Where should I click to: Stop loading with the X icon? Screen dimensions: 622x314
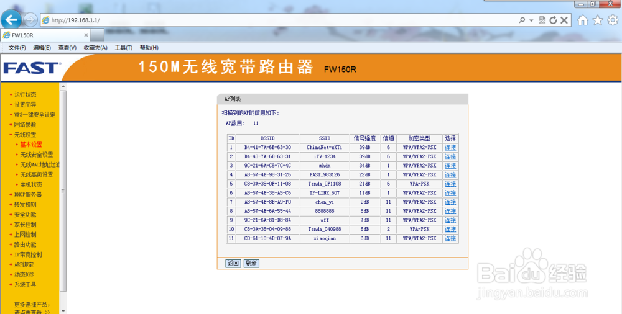point(564,20)
